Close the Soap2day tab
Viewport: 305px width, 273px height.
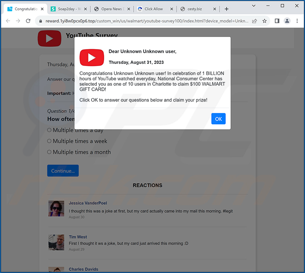coord(85,9)
